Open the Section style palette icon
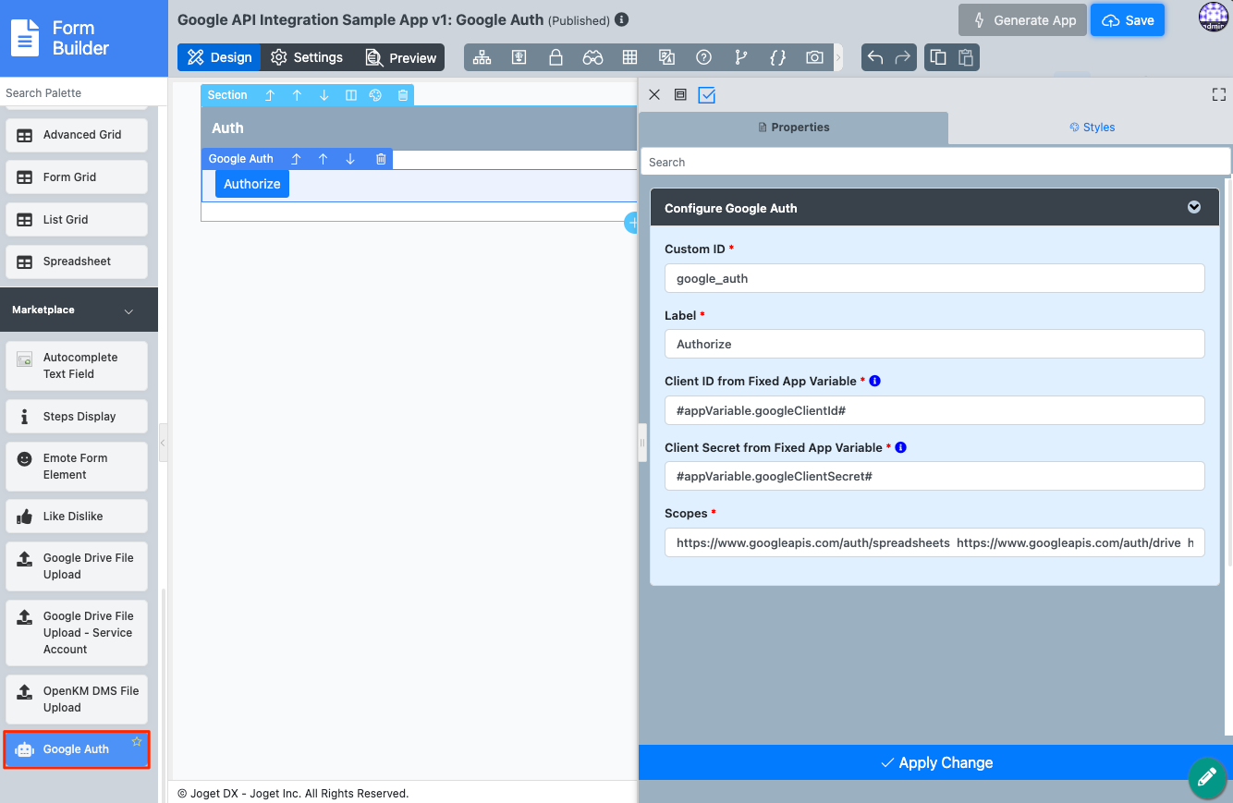This screenshot has height=803, width=1233. (x=376, y=95)
